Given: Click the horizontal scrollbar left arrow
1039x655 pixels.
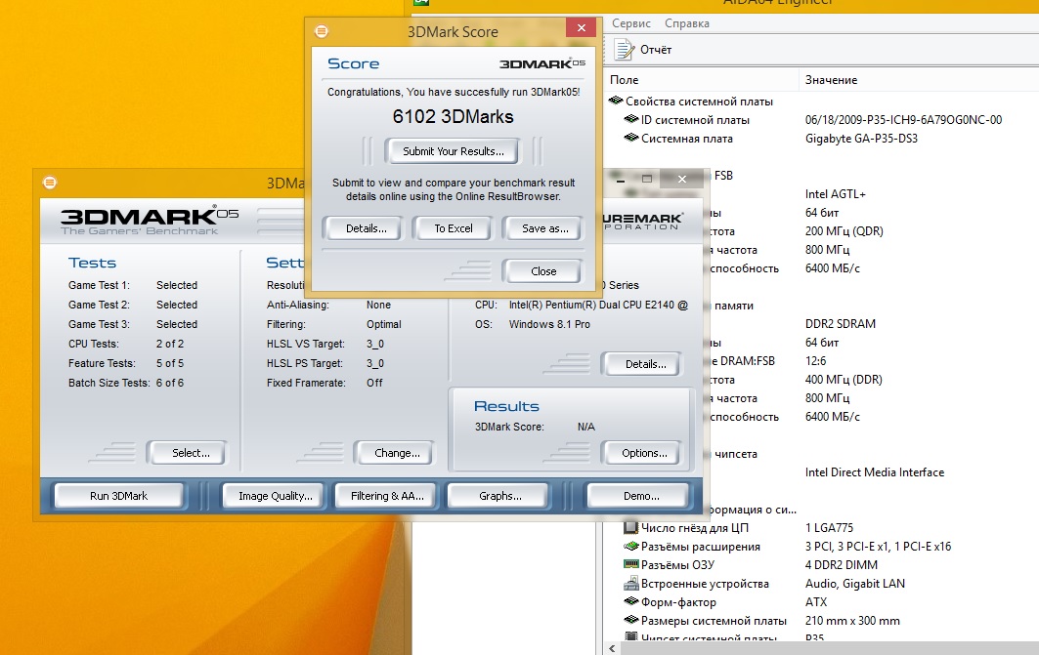Looking at the screenshot, I should coord(613,648).
